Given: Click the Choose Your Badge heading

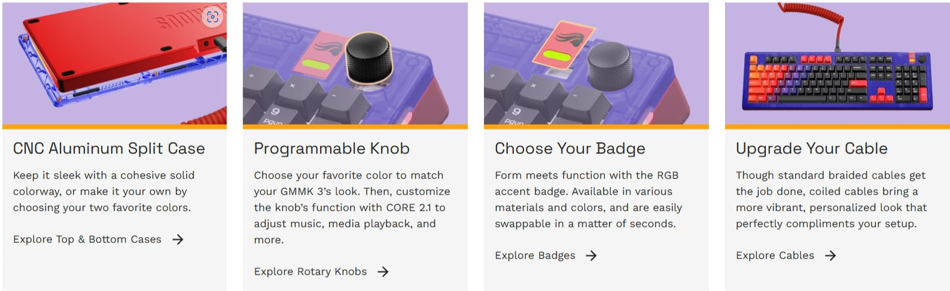Looking at the screenshot, I should pyautogui.click(x=570, y=148).
